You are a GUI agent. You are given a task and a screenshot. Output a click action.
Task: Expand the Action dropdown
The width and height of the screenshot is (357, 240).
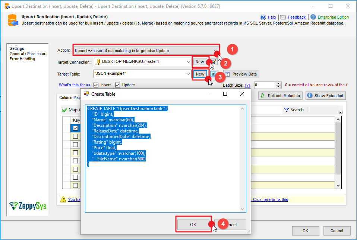216,51
